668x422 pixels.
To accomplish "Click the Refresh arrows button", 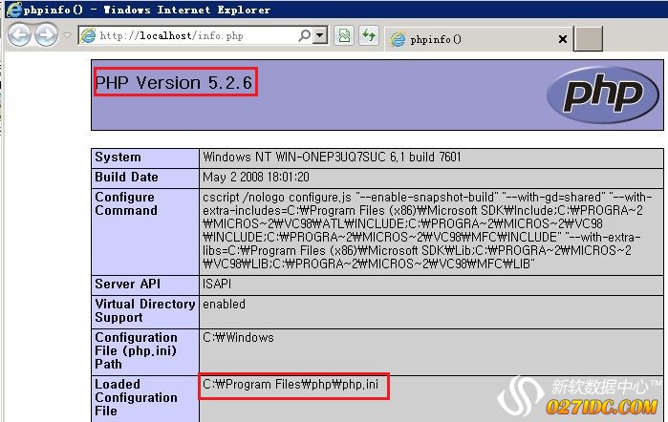I will tap(369, 35).
